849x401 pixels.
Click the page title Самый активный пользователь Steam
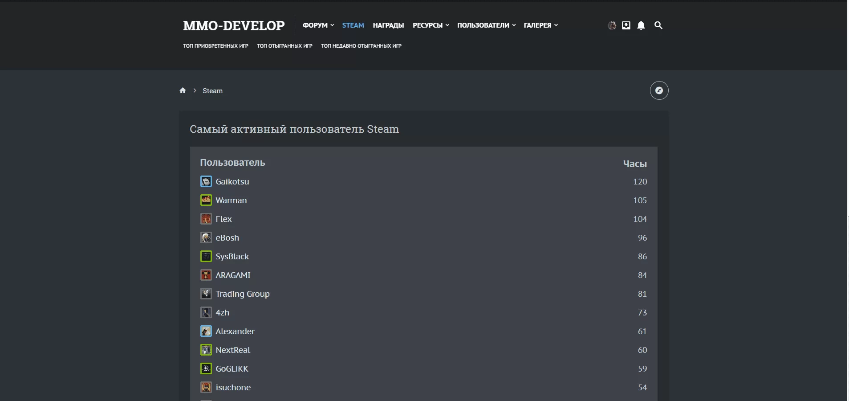coord(294,129)
